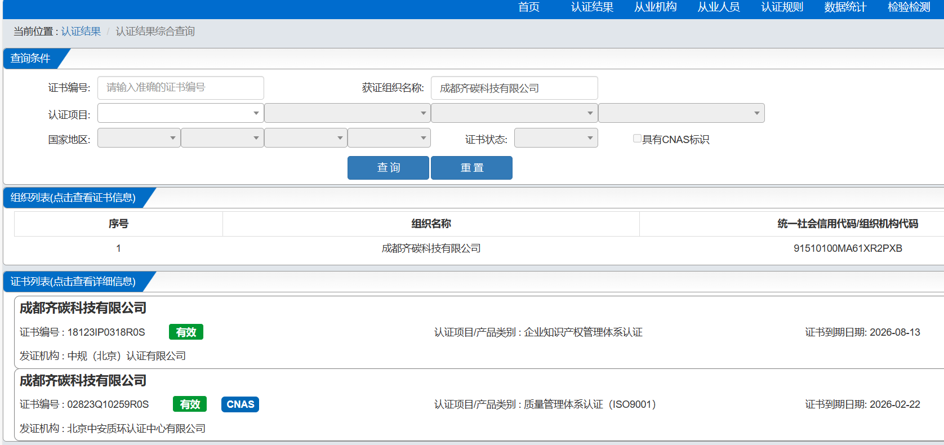The image size is (944, 445).
Task: Click the 组织名称 column header
Action: pos(431,224)
